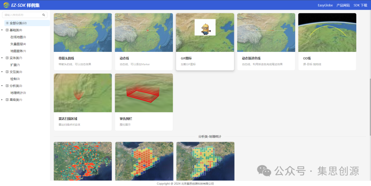Open the 产品网站 header link
This screenshot has height=186, width=371.
tap(343, 5)
